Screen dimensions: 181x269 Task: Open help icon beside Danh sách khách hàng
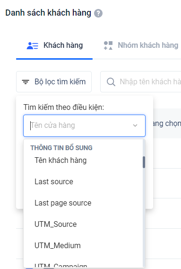(x=98, y=13)
